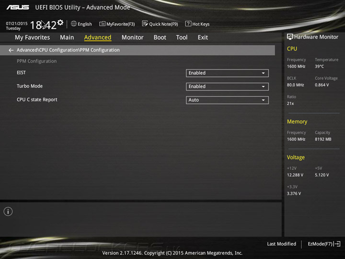Select the Exit tab
This screenshot has width=345, height=259.
point(203,37)
